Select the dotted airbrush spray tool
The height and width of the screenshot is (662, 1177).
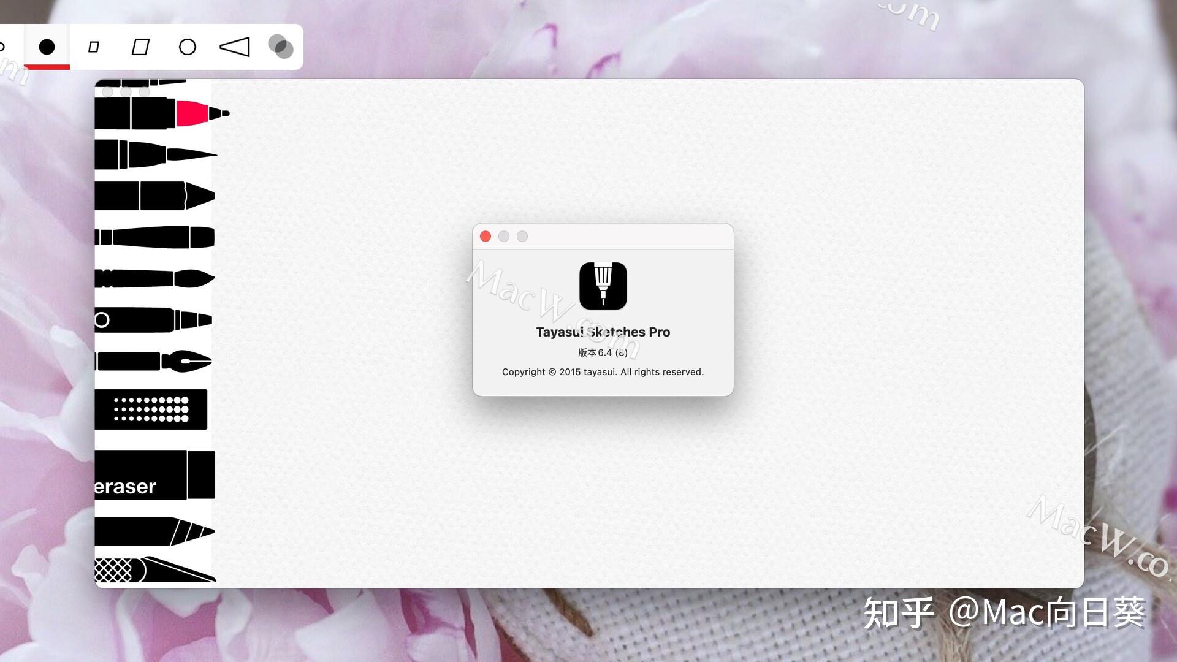151,409
